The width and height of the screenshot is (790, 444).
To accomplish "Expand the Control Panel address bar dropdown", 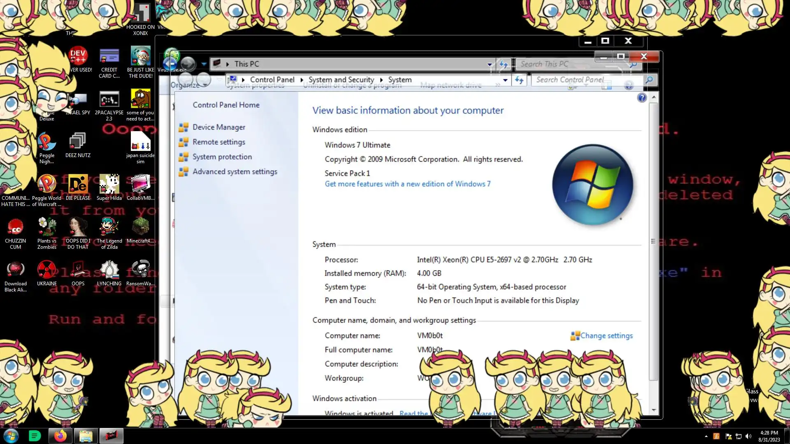I will coord(505,80).
